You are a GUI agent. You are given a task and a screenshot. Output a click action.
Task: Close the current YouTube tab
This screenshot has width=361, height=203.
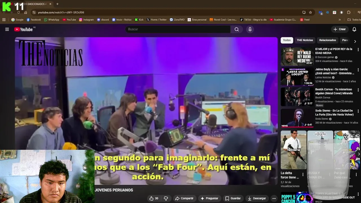coord(50,4)
